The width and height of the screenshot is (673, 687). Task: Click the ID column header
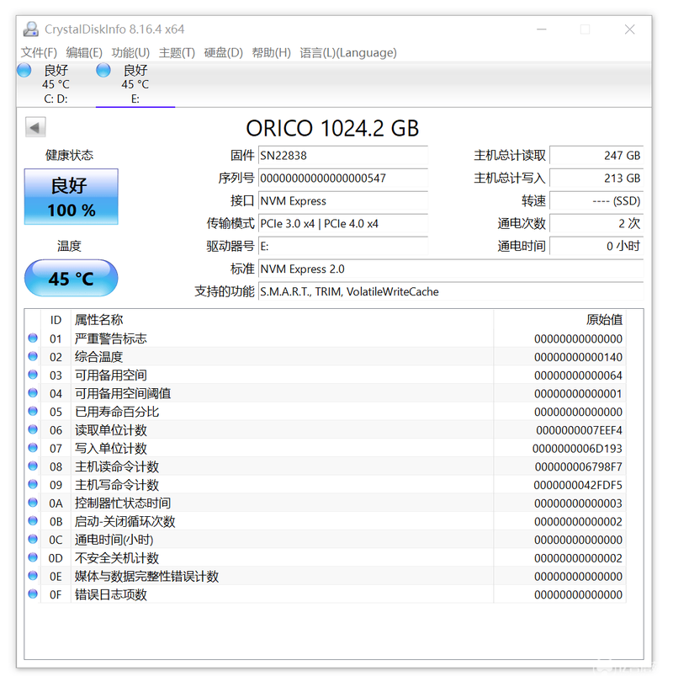[56, 320]
